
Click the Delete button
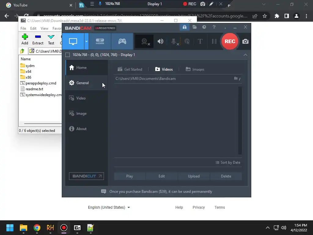click(226, 176)
